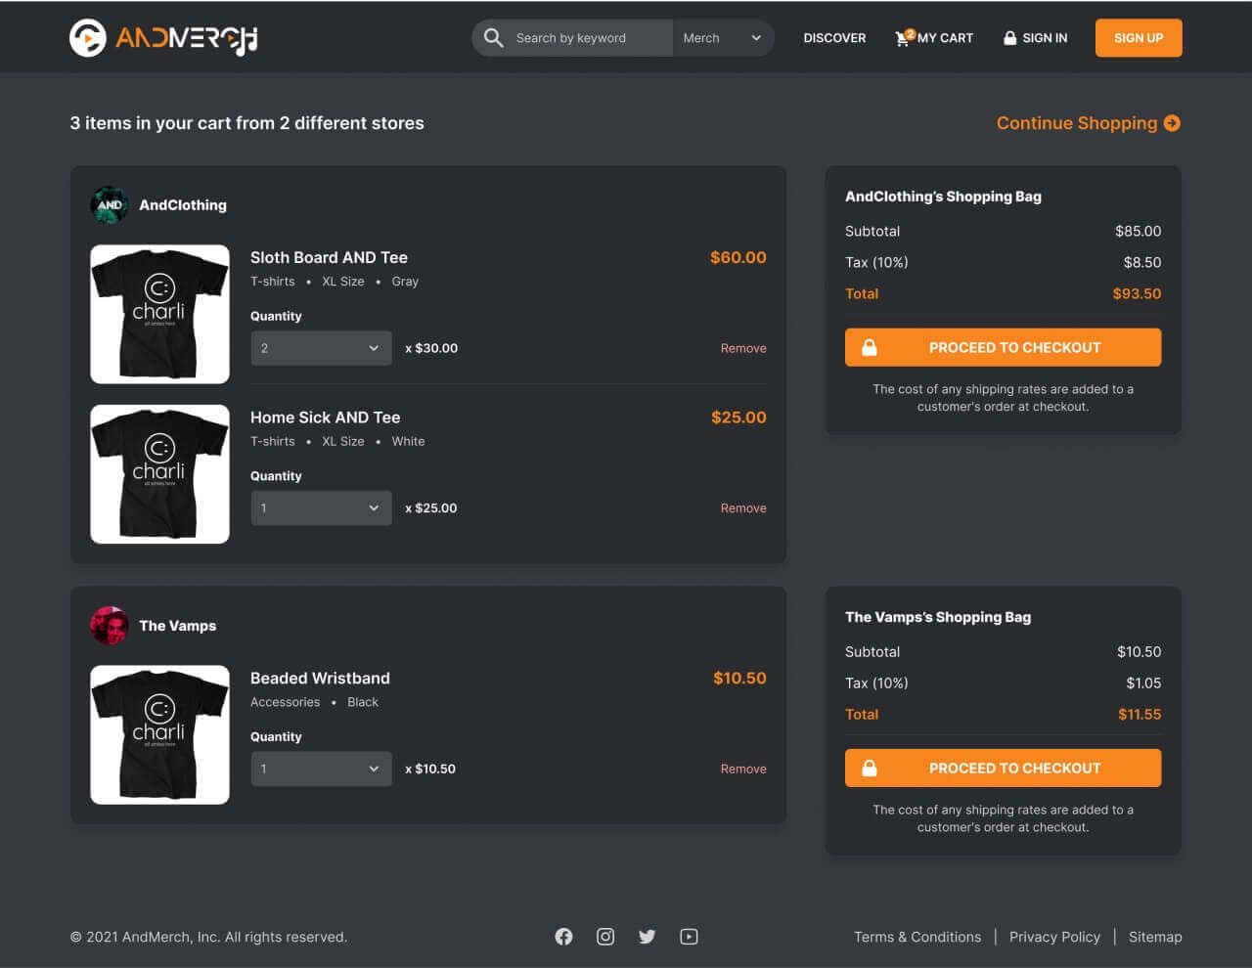Click the Home Sick AND Tee title
Viewport: 1252px width, 968px height.
(x=326, y=418)
